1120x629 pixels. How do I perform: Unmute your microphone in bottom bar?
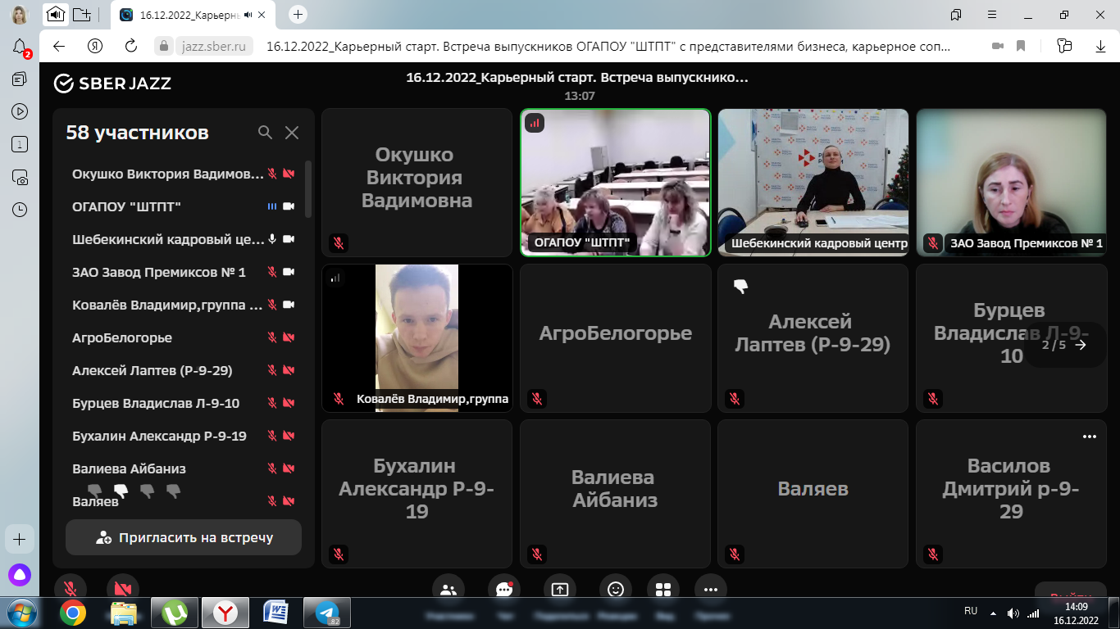(71, 590)
